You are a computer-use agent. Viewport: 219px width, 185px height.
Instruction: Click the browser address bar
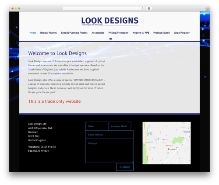point(102,8)
